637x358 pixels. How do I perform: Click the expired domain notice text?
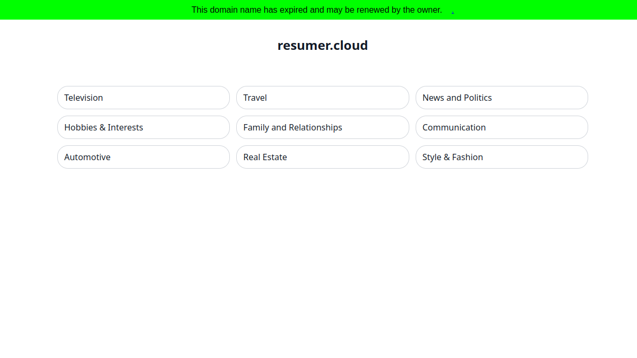(x=317, y=10)
